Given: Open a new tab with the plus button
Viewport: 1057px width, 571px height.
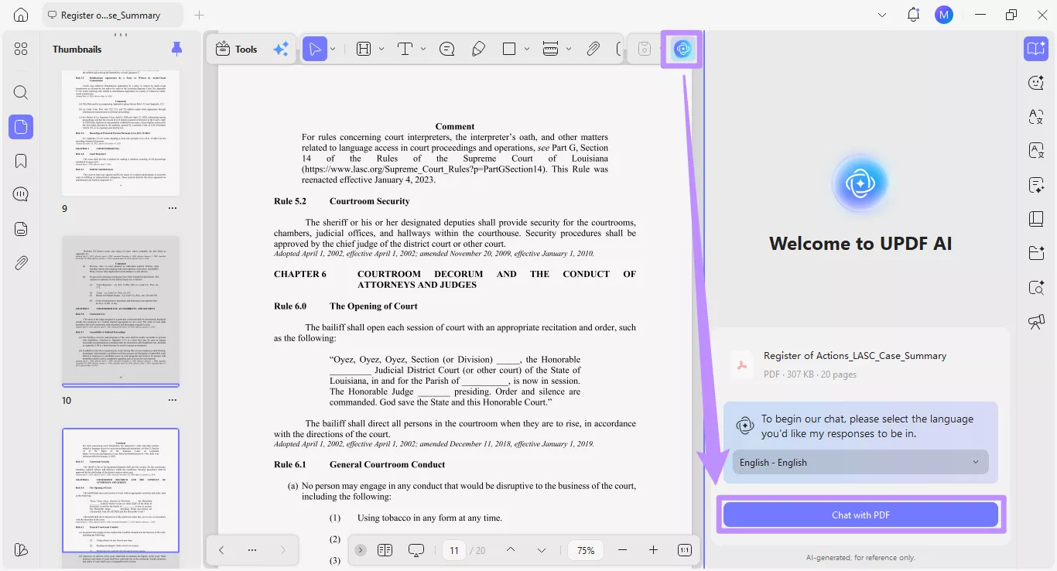Looking at the screenshot, I should pos(197,14).
